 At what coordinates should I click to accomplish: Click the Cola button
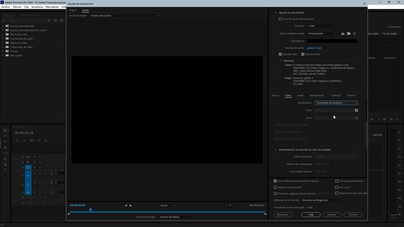tap(311, 214)
